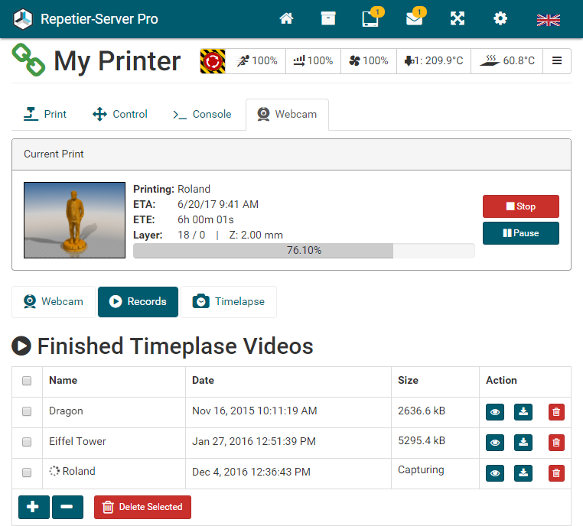The width and height of the screenshot is (583, 526).
Task: Check the Dragon row checkbox
Action: (27, 411)
